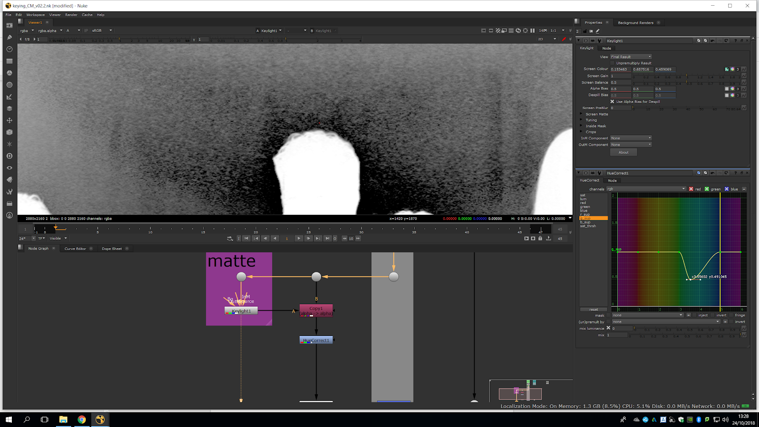This screenshot has height=427, width=759.
Task: Click the Keylight Screen Colour color wheel icon
Action: (x=732, y=69)
